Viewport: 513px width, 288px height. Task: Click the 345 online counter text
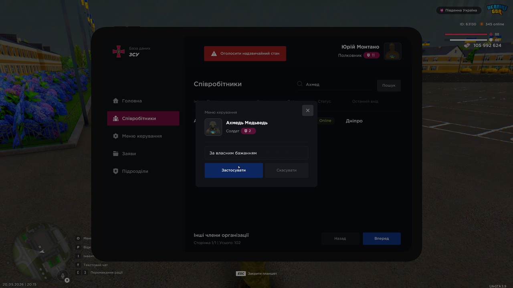[495, 24]
